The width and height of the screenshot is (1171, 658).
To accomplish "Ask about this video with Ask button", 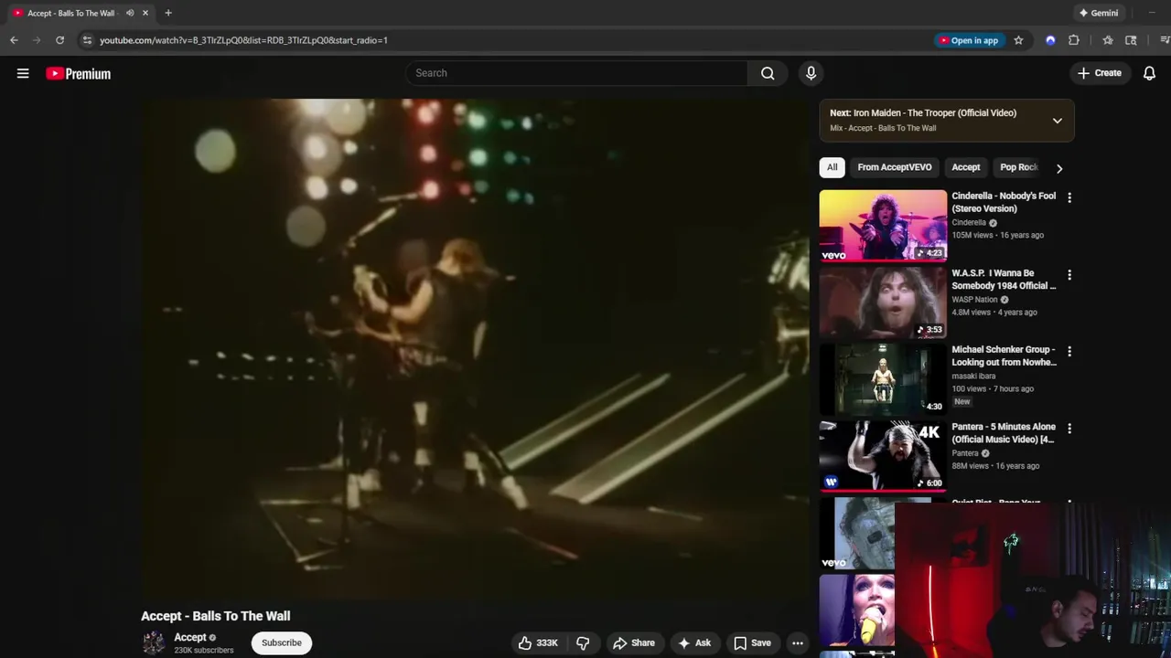I will tap(693, 642).
